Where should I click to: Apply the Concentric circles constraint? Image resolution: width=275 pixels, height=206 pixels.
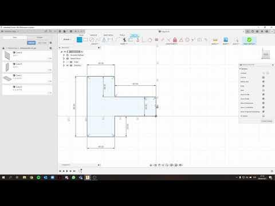(187, 39)
